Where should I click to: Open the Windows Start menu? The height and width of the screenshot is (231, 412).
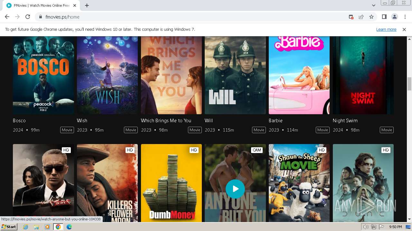pyautogui.click(x=9, y=227)
